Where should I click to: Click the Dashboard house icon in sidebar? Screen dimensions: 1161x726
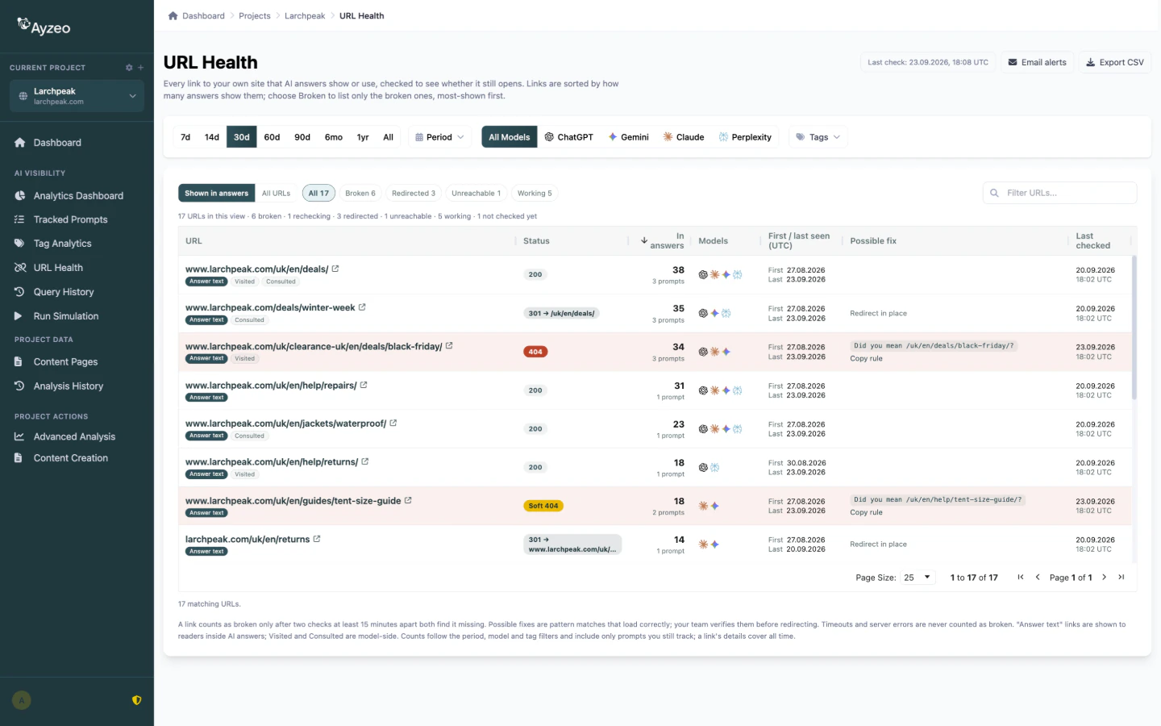coord(19,143)
